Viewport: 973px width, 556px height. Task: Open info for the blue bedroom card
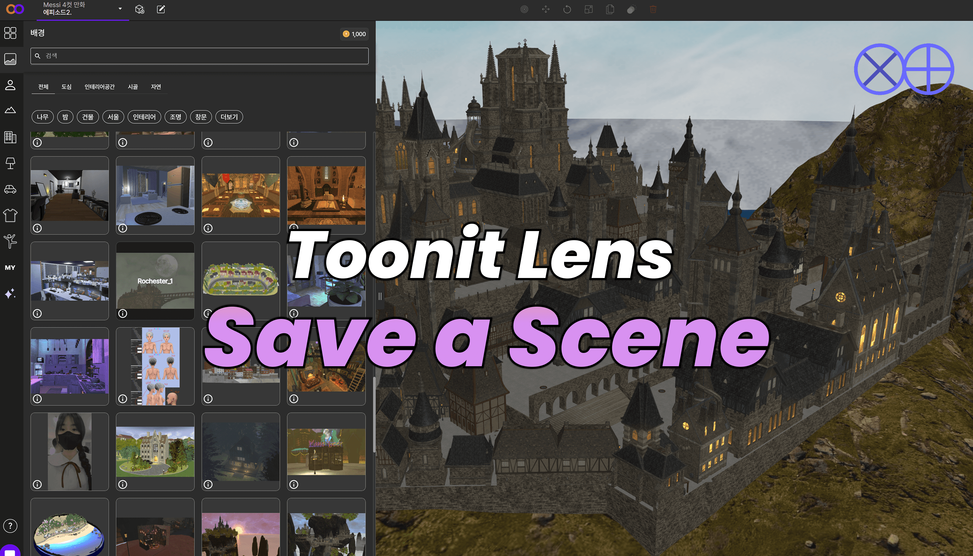[x=123, y=228]
